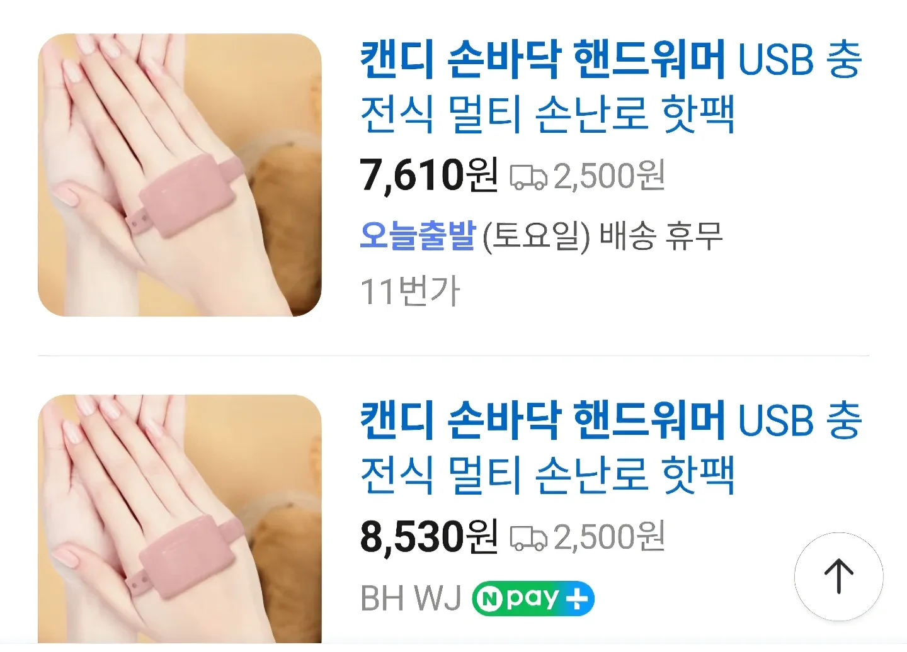Click 2,500원 shipping fee on first item
This screenshot has height=652, width=907.
(x=609, y=176)
